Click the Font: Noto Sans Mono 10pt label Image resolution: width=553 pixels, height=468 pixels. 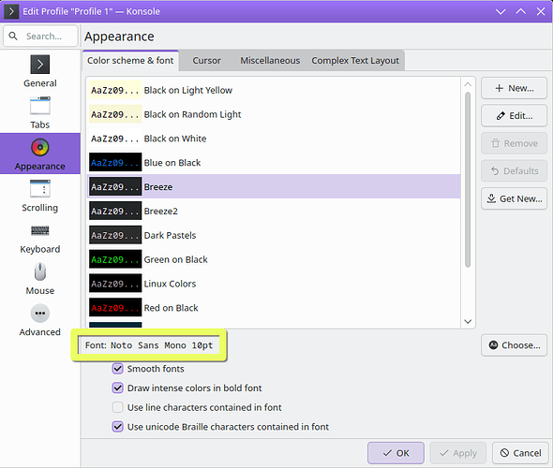pyautogui.click(x=149, y=345)
